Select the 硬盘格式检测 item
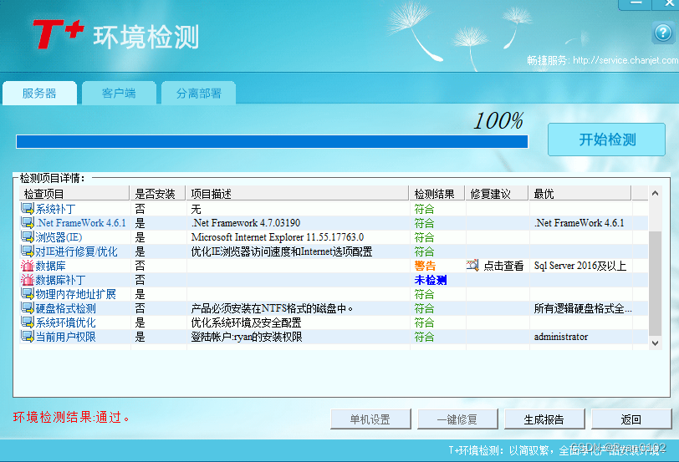The image size is (679, 462). [x=65, y=308]
